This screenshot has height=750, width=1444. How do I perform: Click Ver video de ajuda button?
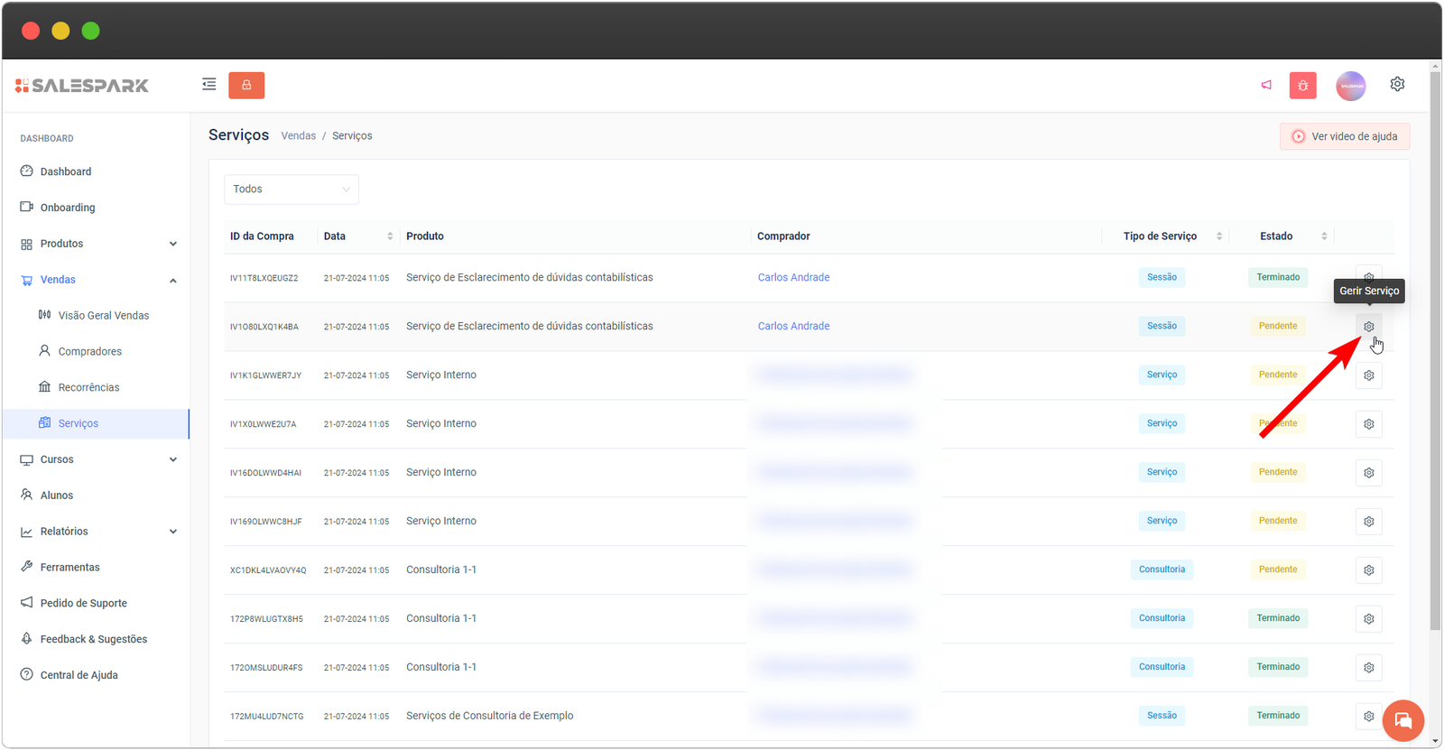[1344, 136]
